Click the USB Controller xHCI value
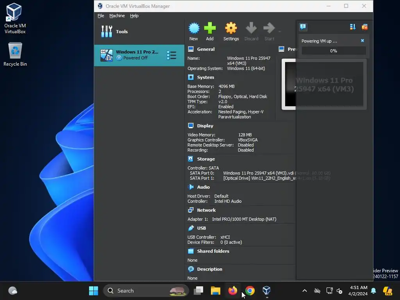The height and width of the screenshot is (300, 400). [x=225, y=237]
